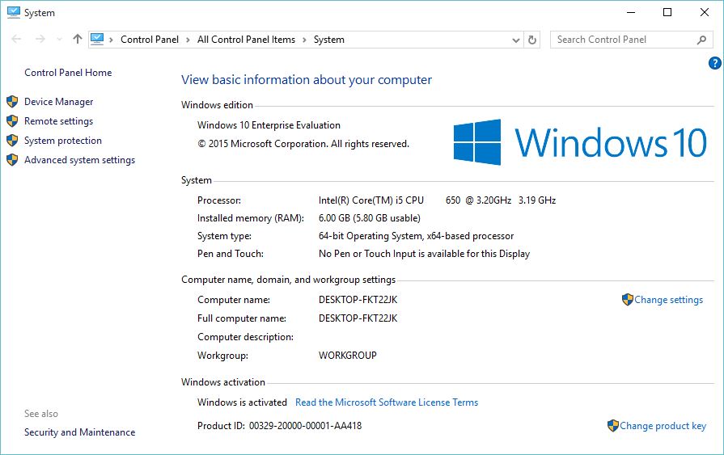Open Remote settings link

tap(58, 121)
